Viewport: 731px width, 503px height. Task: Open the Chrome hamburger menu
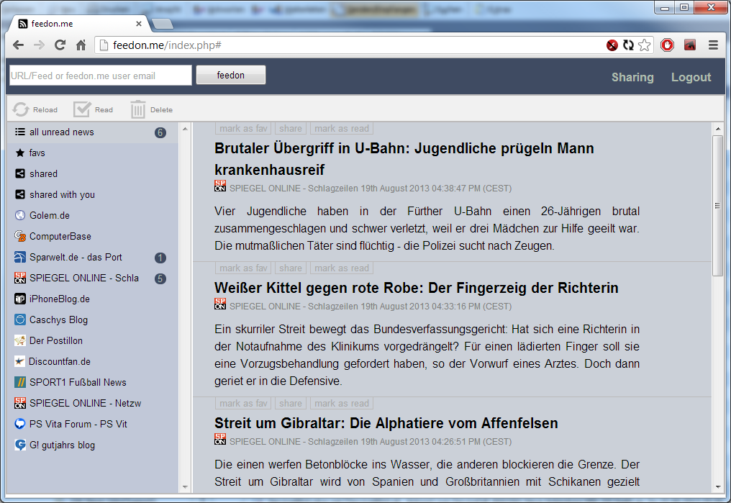pos(713,45)
